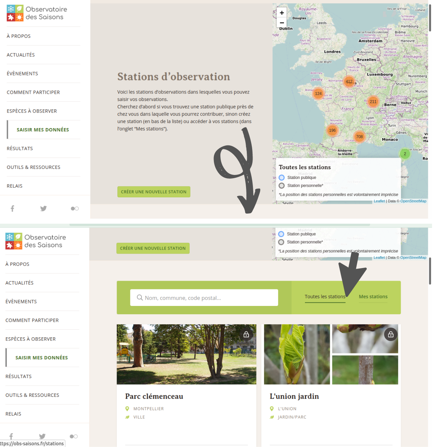The image size is (435, 447).
Task: Open SAISIR MES DONNÉES in upper screenshot menu
Action: click(43, 130)
